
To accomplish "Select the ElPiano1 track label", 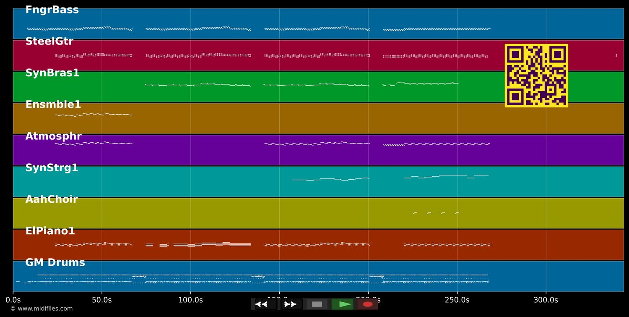I will pyautogui.click(x=50, y=231).
